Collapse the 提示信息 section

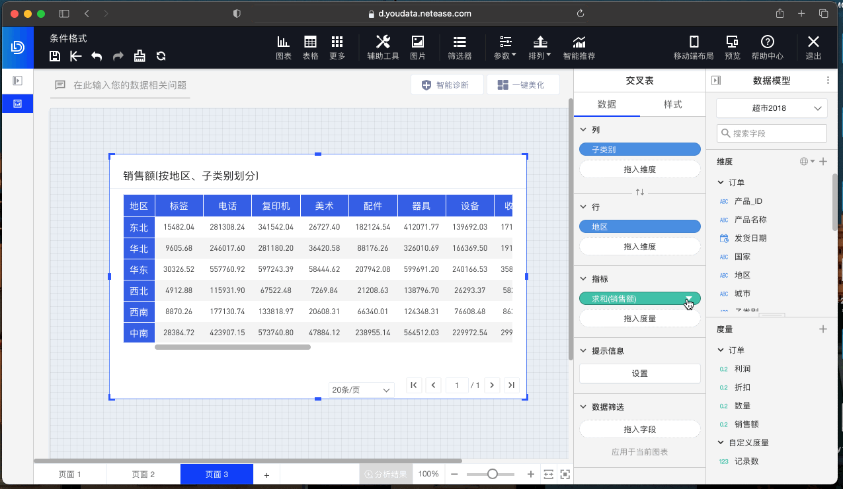click(582, 351)
